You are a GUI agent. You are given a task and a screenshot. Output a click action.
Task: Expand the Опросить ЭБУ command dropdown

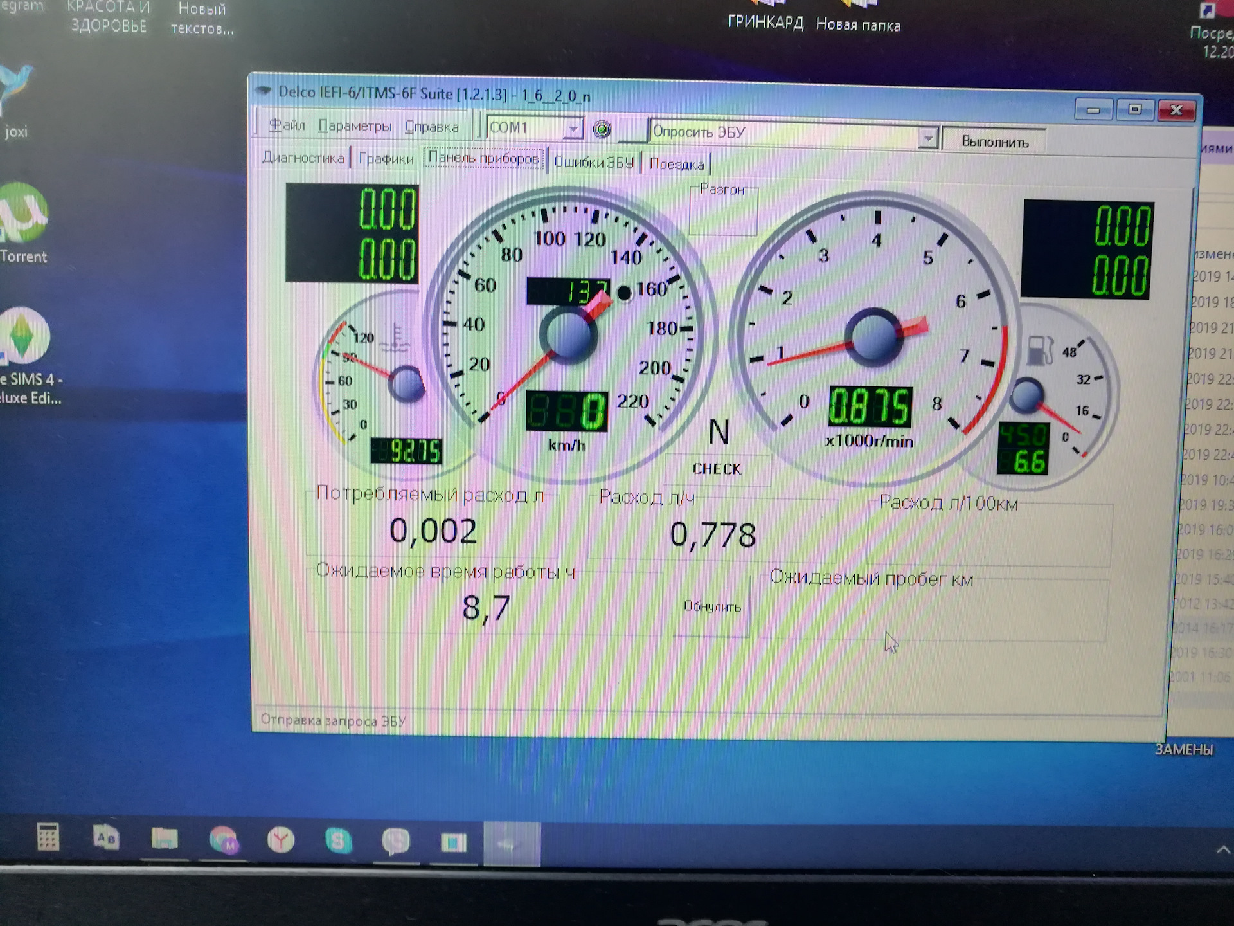coord(927,138)
